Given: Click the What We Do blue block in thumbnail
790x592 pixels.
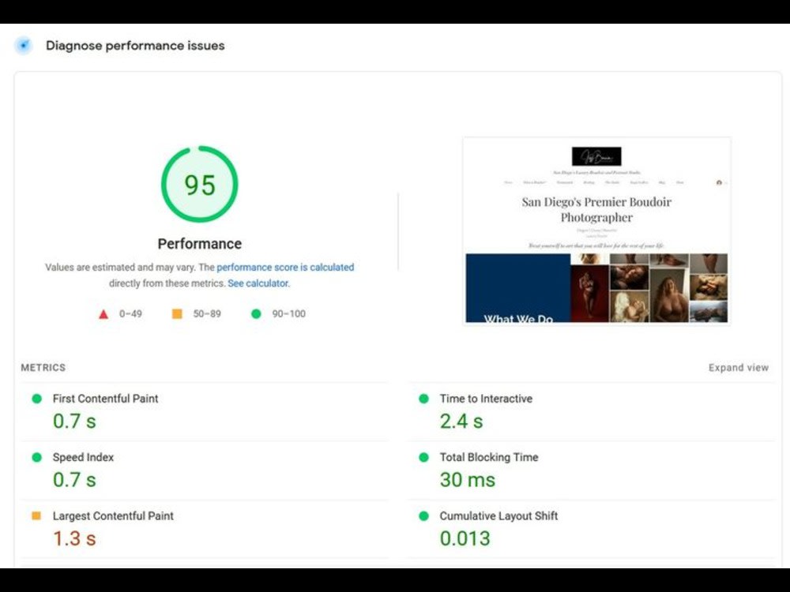Looking at the screenshot, I should point(518,288).
